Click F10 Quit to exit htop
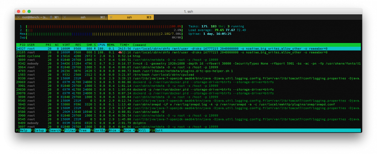 [x=156, y=131]
